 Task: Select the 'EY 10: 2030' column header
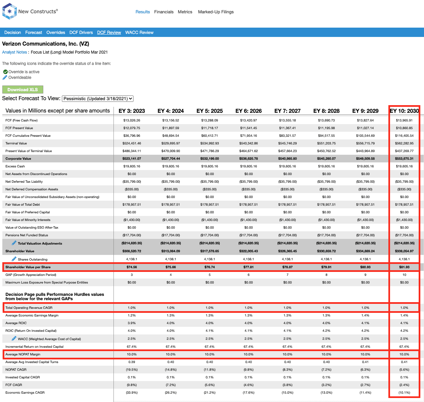click(x=404, y=111)
